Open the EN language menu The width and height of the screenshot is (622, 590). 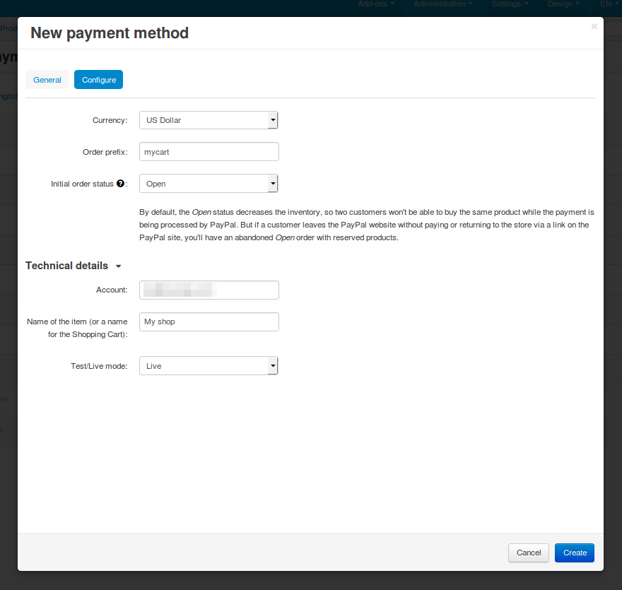[x=609, y=4]
